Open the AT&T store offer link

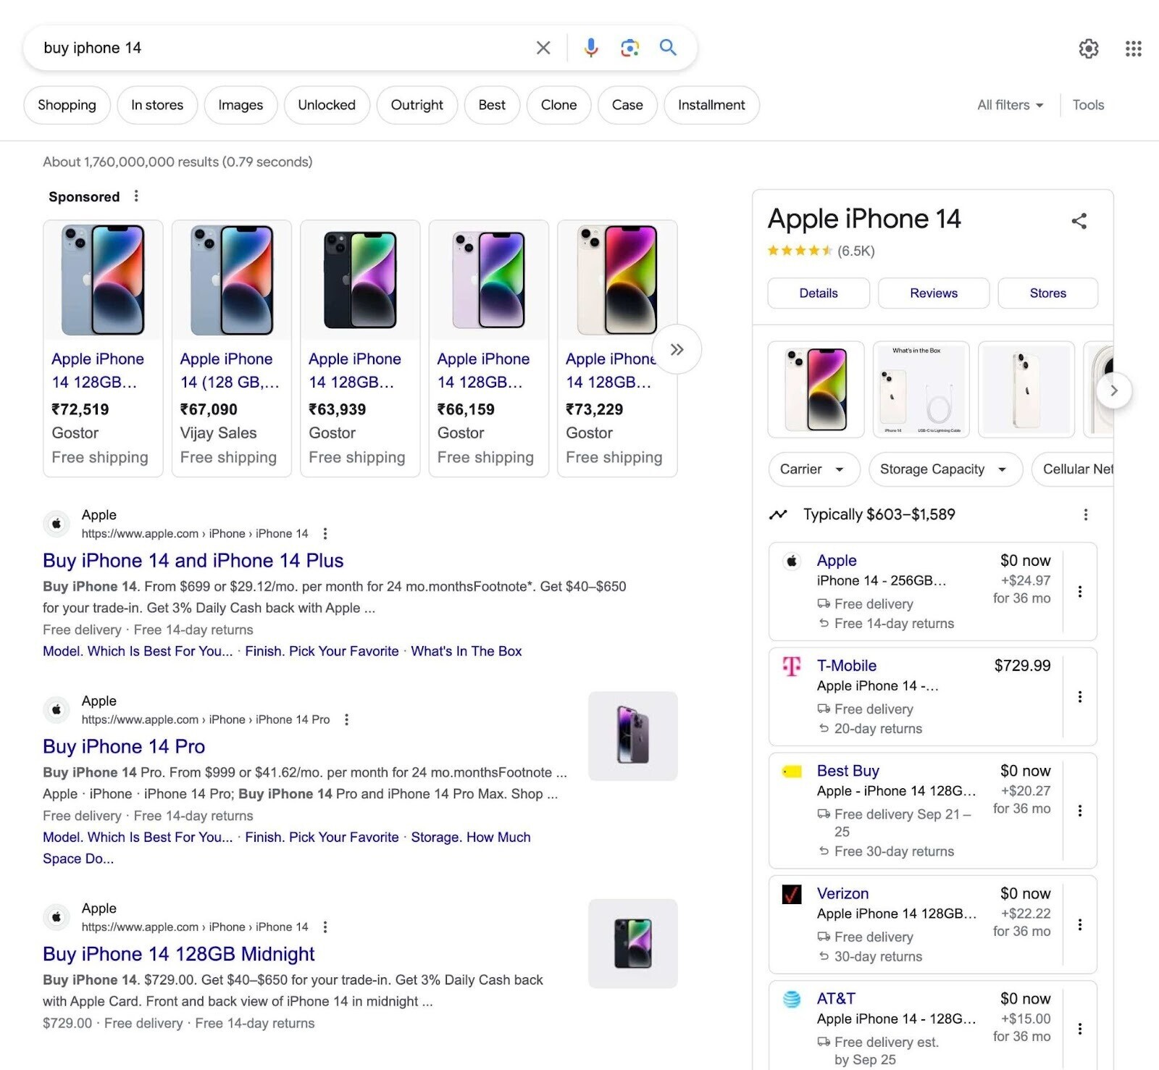pyautogui.click(x=836, y=999)
